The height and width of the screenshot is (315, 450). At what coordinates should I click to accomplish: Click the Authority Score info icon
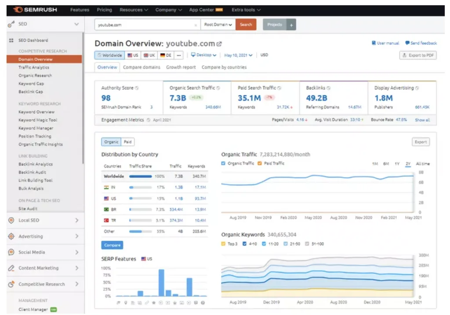tap(137, 88)
